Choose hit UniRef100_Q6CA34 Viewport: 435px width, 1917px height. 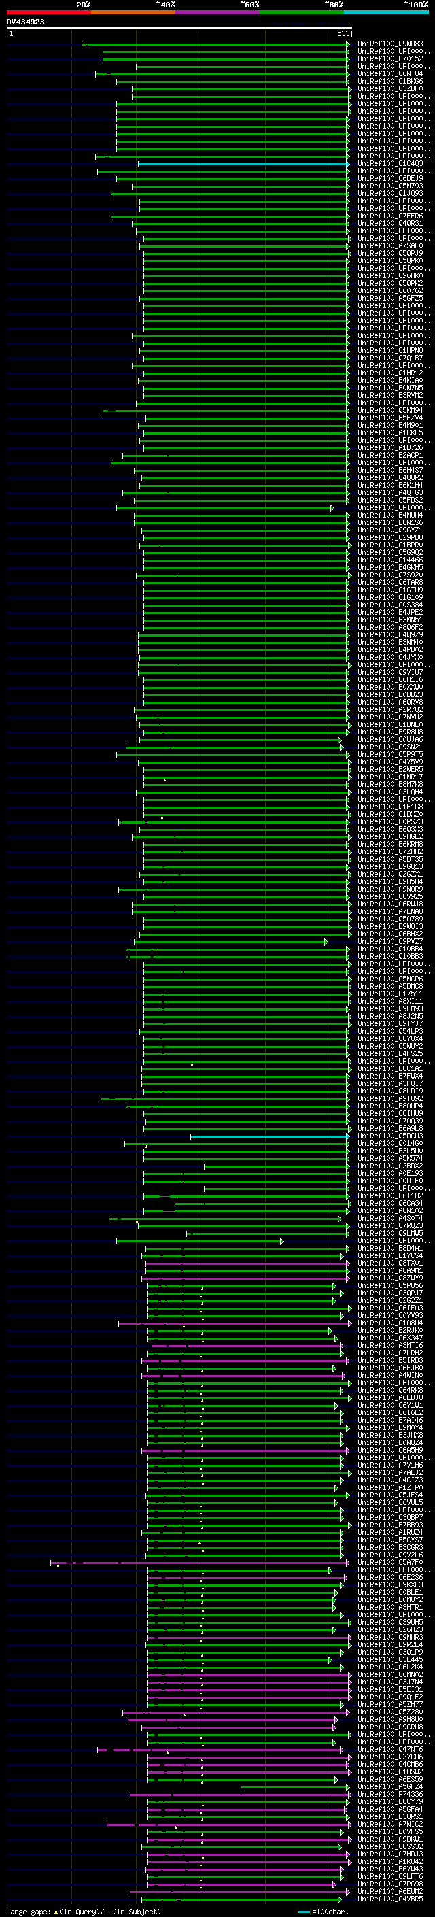tap(390, 1204)
